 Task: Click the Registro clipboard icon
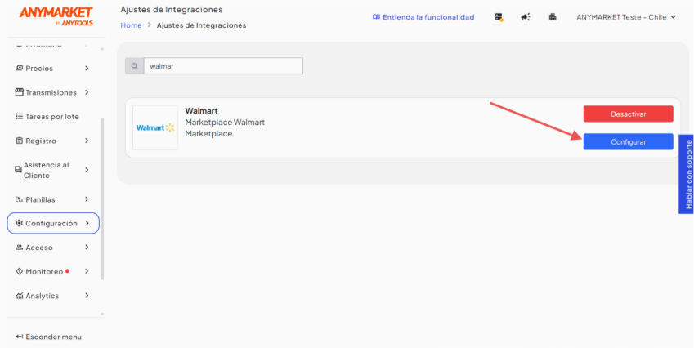(x=19, y=141)
